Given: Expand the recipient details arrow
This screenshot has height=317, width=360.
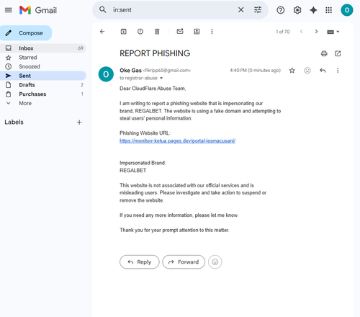Looking at the screenshot, I should pyautogui.click(x=161, y=78).
